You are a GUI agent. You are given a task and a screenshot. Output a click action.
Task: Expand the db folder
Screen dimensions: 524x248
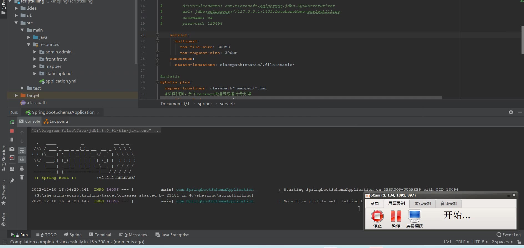(x=16, y=15)
